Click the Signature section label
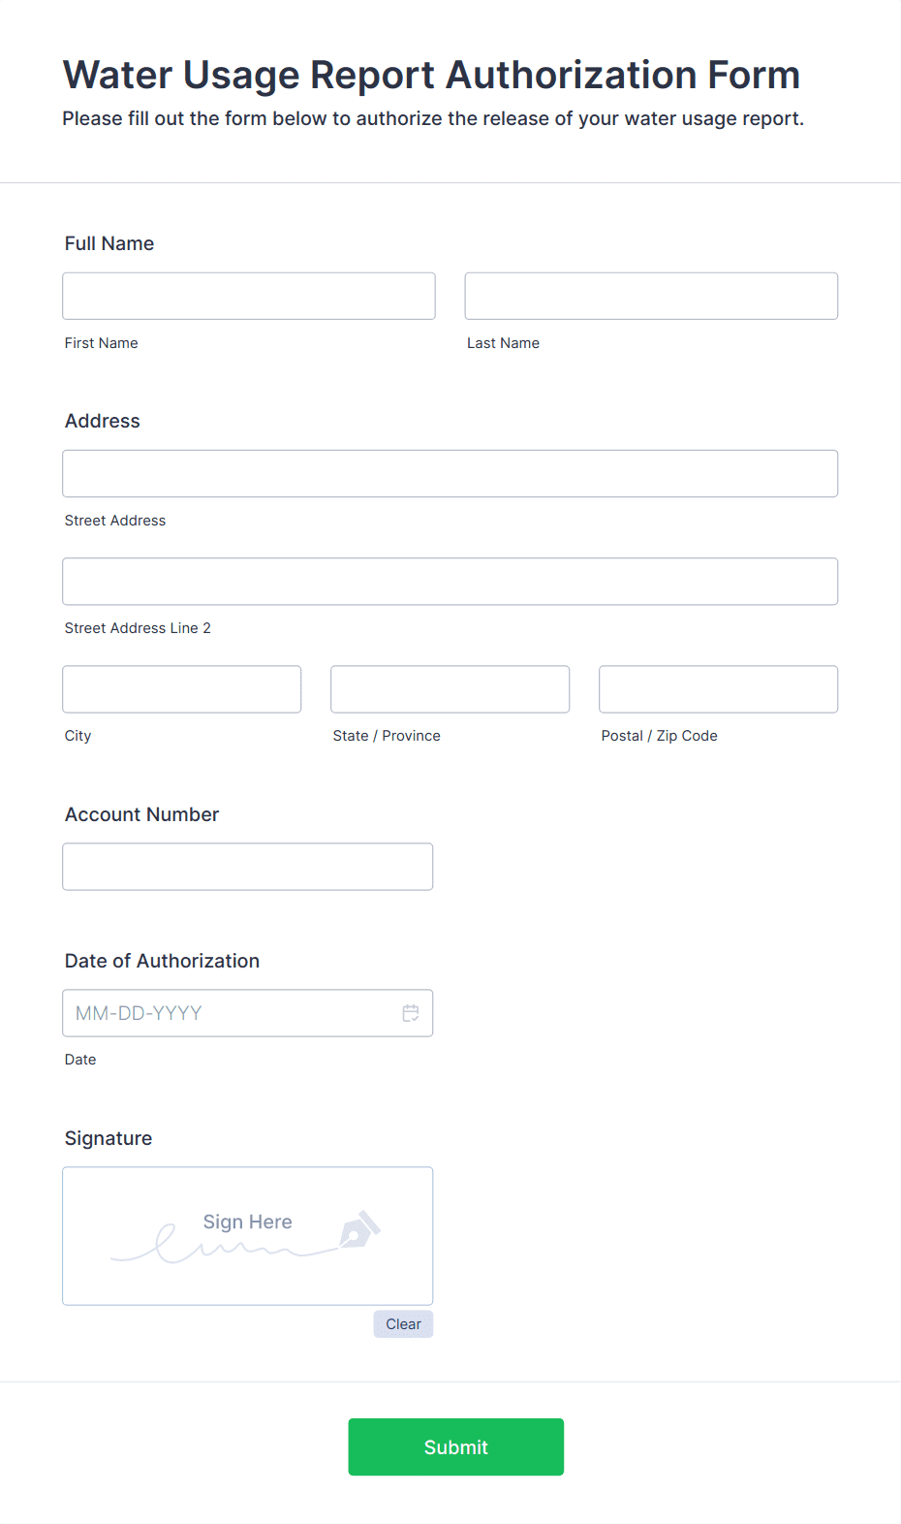The width and height of the screenshot is (901, 1524). coord(109,1138)
